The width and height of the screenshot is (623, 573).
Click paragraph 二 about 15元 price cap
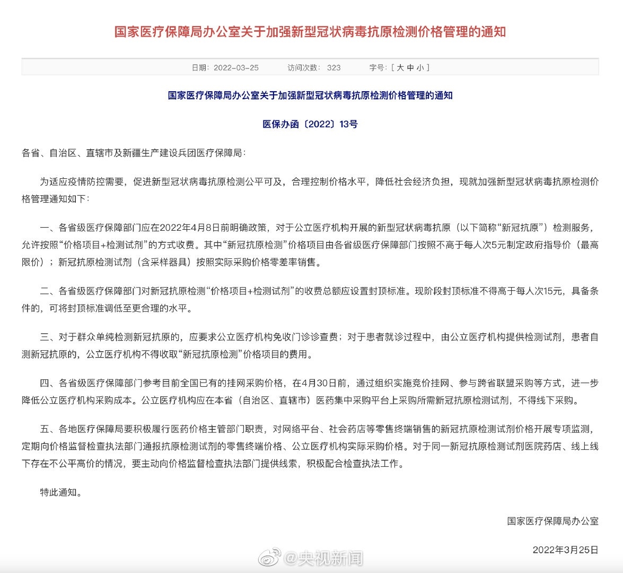[310, 299]
